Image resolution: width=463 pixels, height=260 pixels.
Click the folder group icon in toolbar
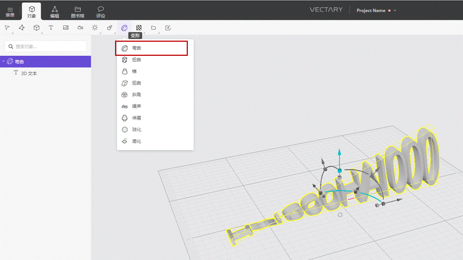(153, 28)
